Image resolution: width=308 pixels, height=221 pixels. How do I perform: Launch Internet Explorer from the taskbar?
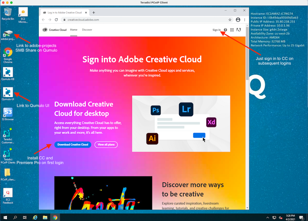click(35, 217)
